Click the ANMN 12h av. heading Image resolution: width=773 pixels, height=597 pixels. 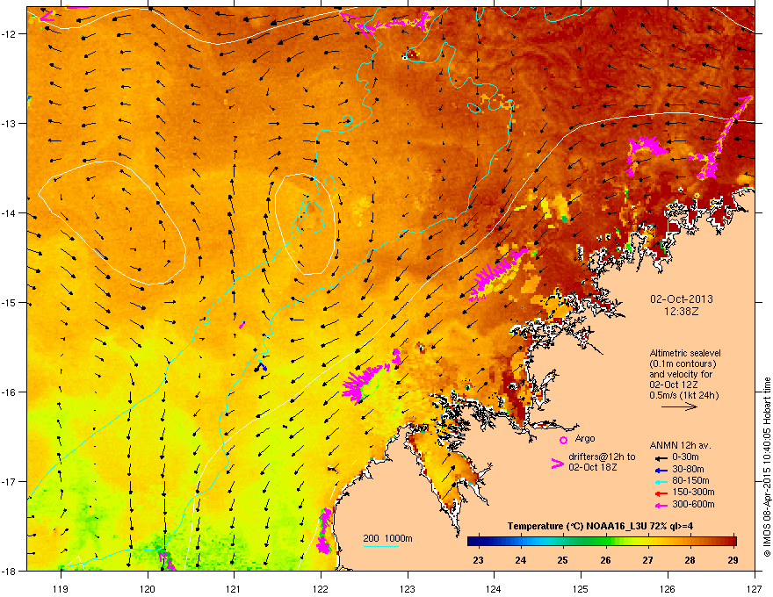680,445
